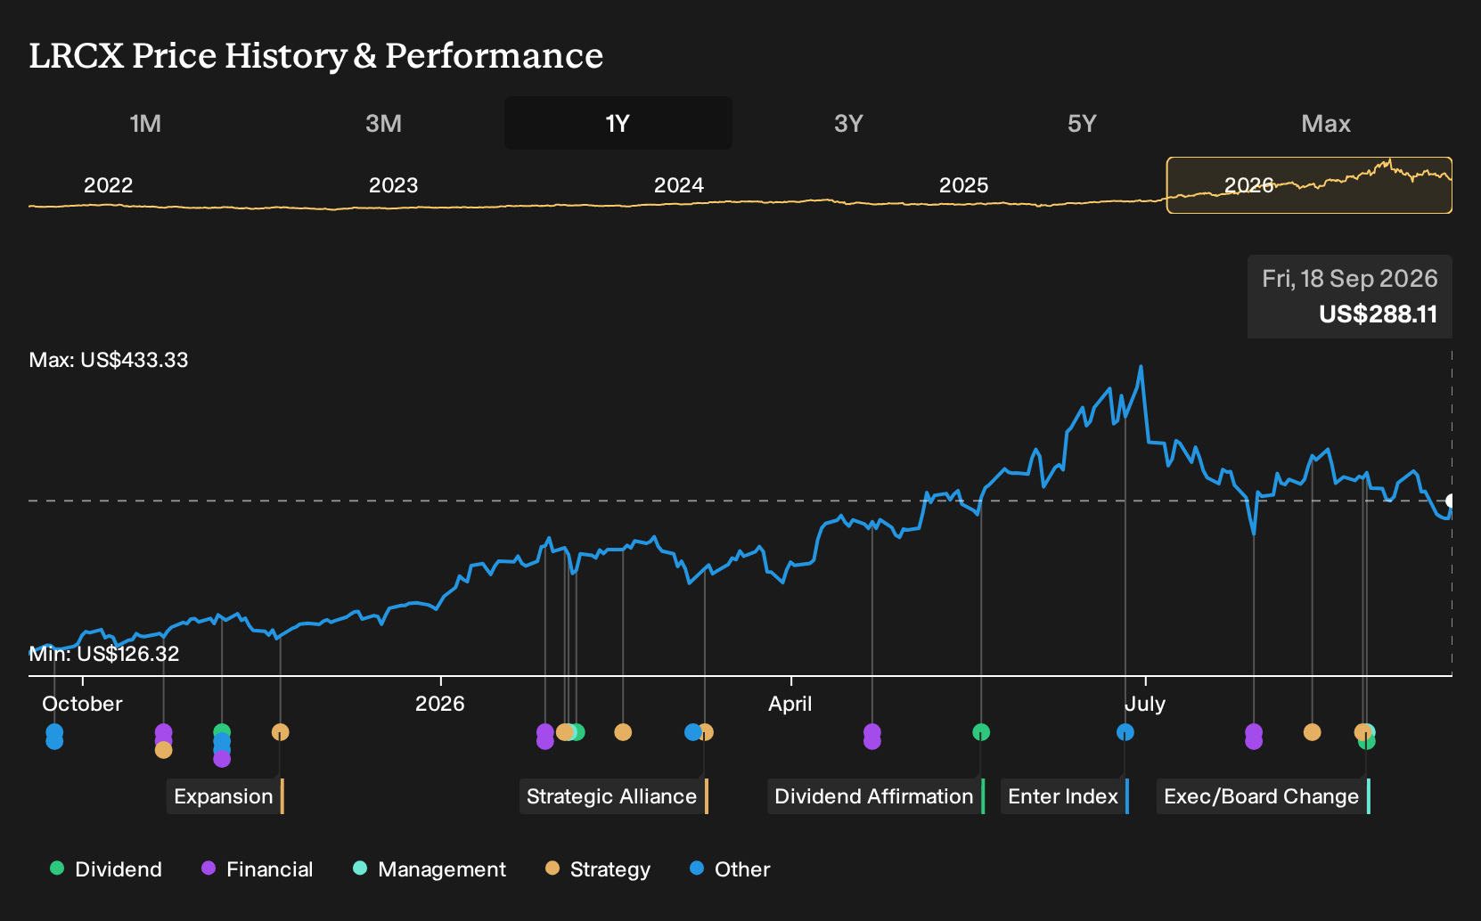Click the April axis label
The height and width of the screenshot is (921, 1481).
pos(790,704)
